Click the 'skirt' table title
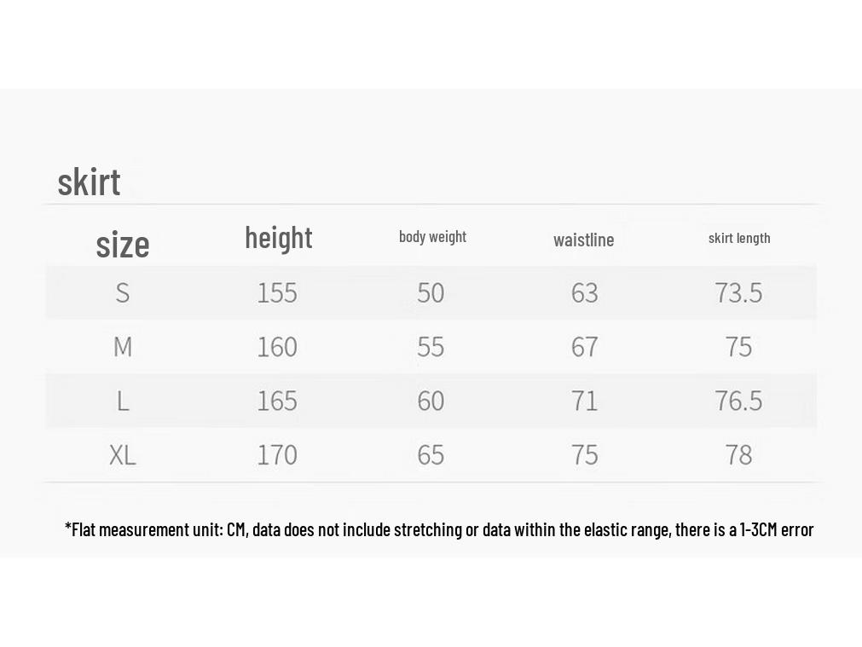This screenshot has height=647, width=862. click(89, 182)
